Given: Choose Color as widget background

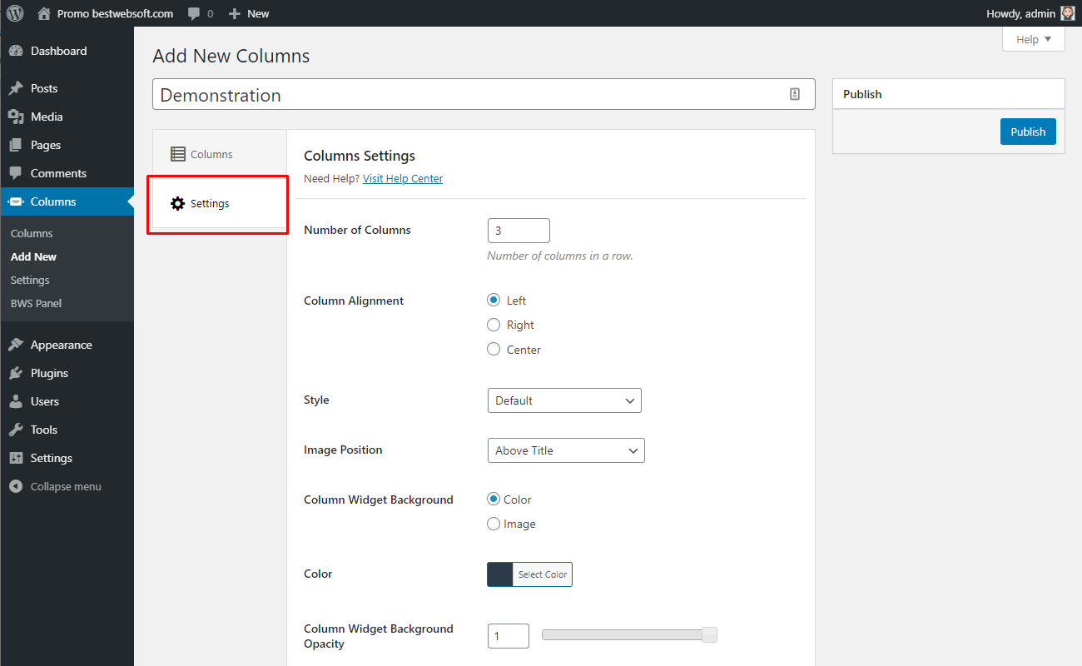Looking at the screenshot, I should pos(494,499).
